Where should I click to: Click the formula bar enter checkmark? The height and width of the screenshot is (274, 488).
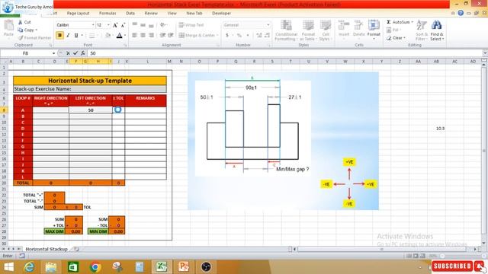coord(75,53)
